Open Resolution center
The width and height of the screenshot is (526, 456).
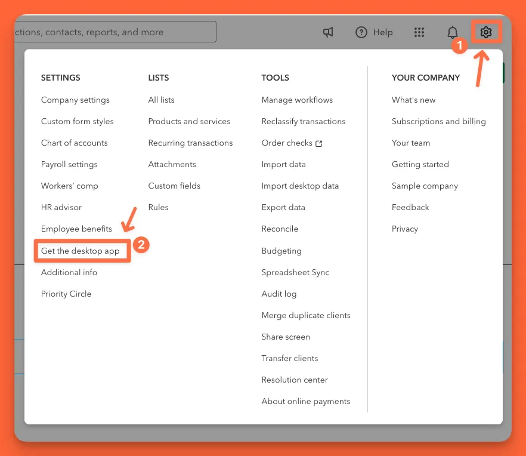(295, 380)
